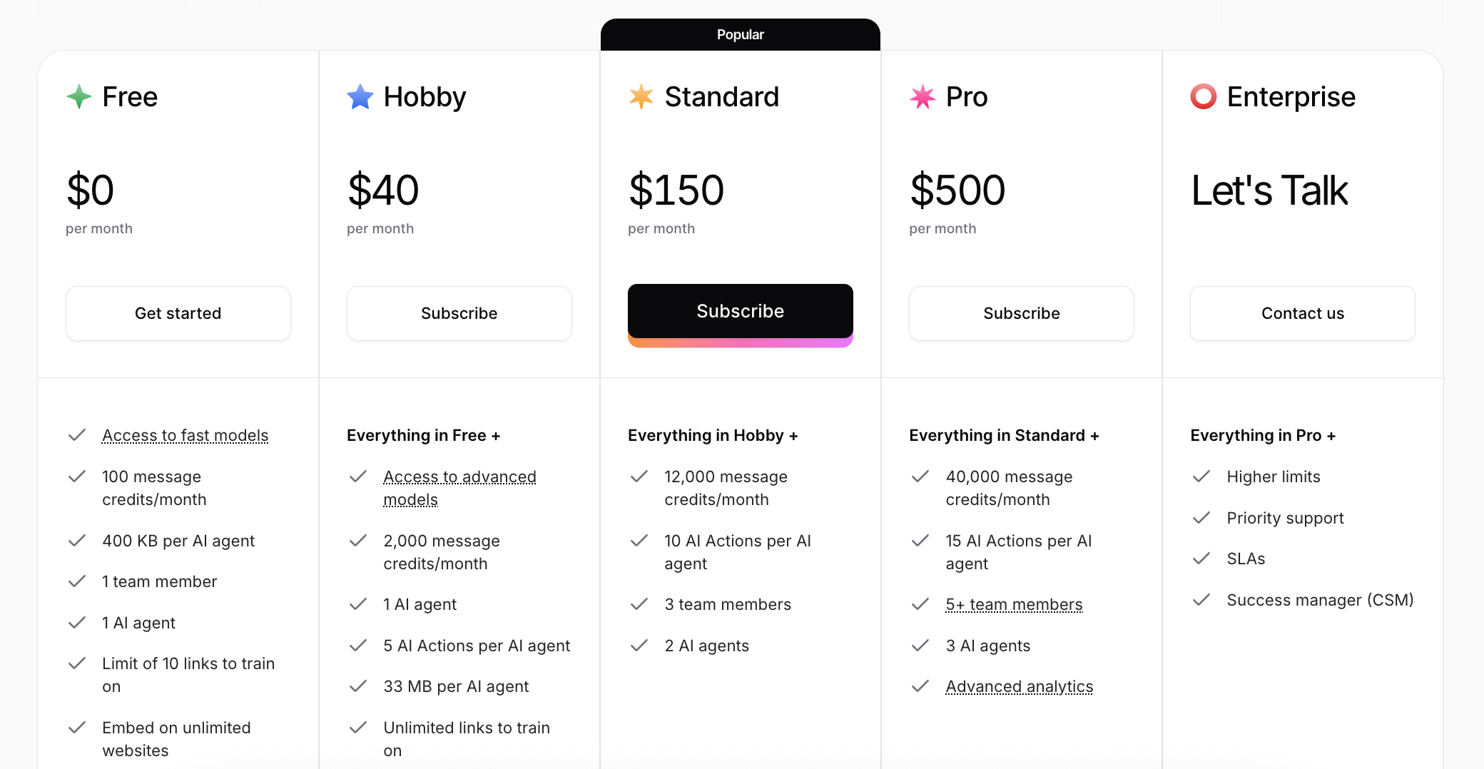Image resolution: width=1484 pixels, height=769 pixels.
Task: Subscribe to the Pro plan
Action: pos(1022,313)
